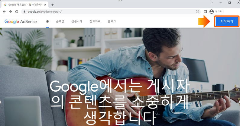Reload the page with the refresh icon
The image size is (240, 126).
(x=17, y=12)
